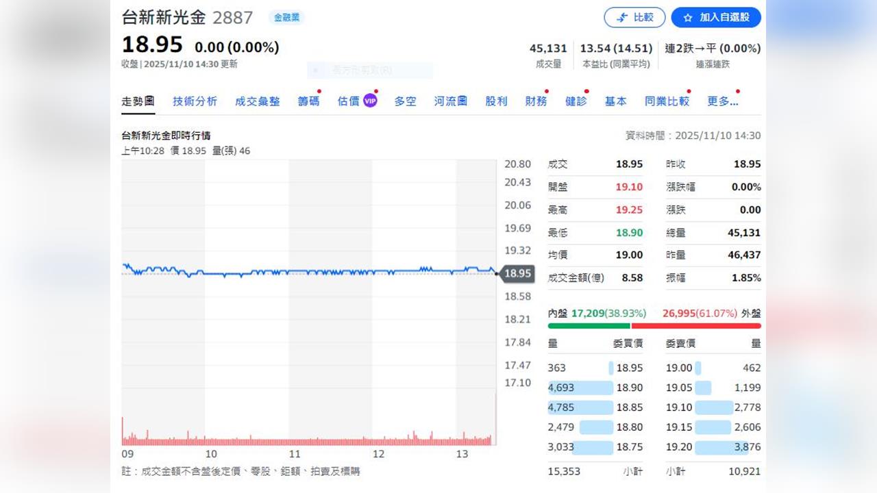
Task: View the 多空 tab
Action: point(404,101)
